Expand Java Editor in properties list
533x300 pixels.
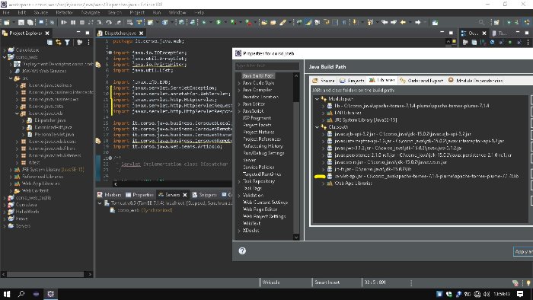click(239, 104)
